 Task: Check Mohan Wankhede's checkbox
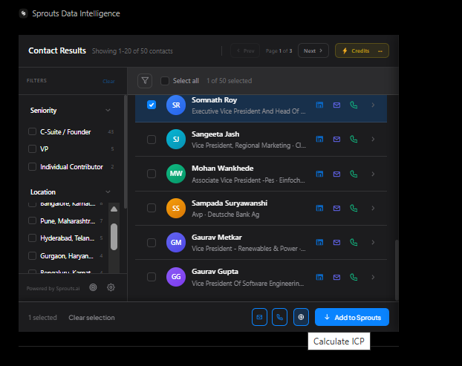tap(152, 174)
